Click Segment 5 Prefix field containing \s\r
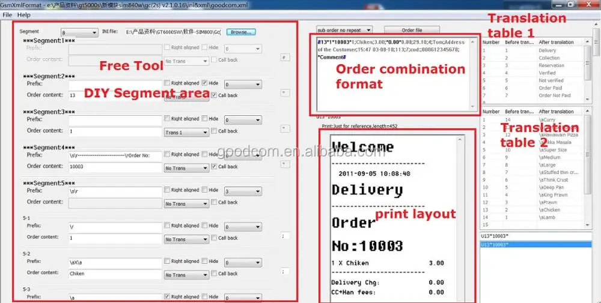 (115, 191)
